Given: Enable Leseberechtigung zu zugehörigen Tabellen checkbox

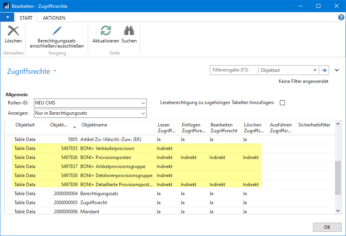Looking at the screenshot, I should tap(282, 103).
